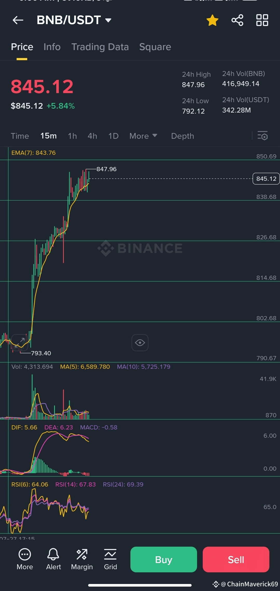The height and width of the screenshot is (591, 280).
Task: Open the More options icon at bottom
Action: (x=25, y=559)
